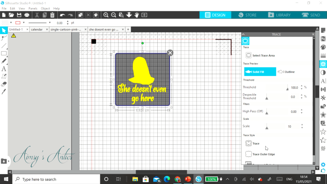Fit page to window icon
The width and height of the screenshot is (327, 184).
[144, 15]
